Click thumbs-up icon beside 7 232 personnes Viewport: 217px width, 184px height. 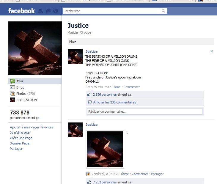(89, 182)
